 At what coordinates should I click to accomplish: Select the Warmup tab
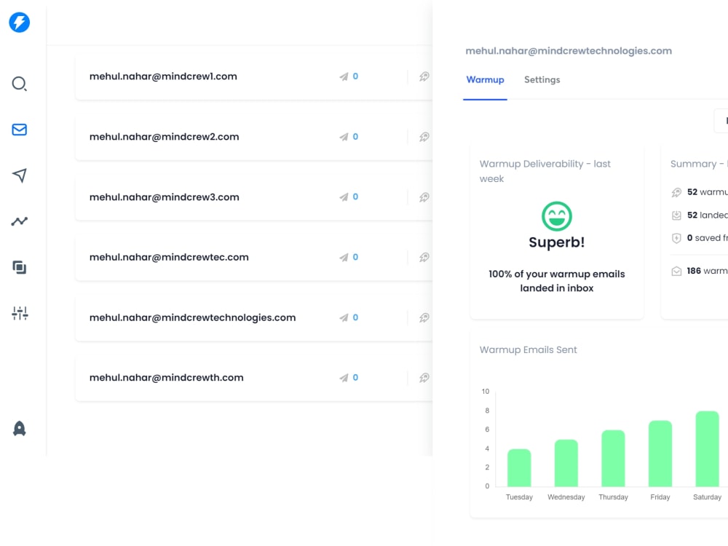coord(485,80)
